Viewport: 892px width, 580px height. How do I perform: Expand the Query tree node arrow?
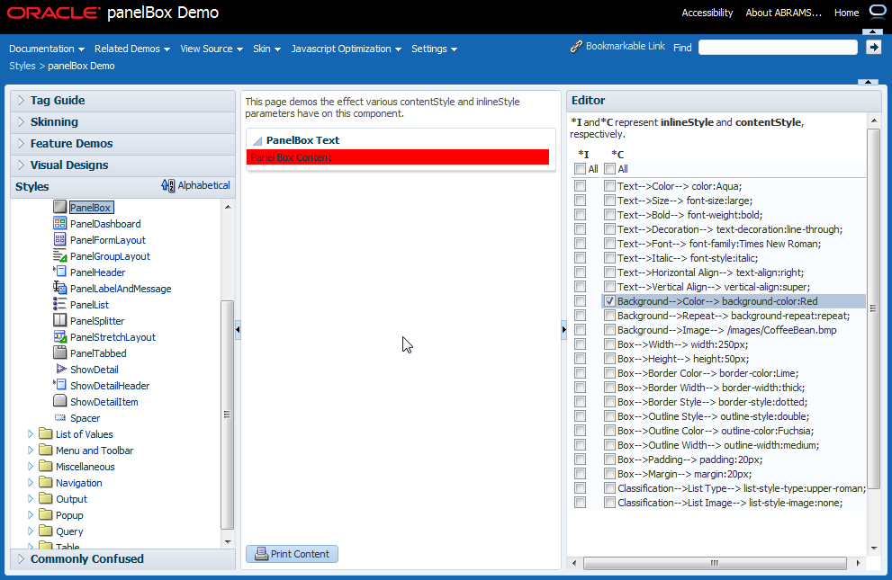(31, 531)
